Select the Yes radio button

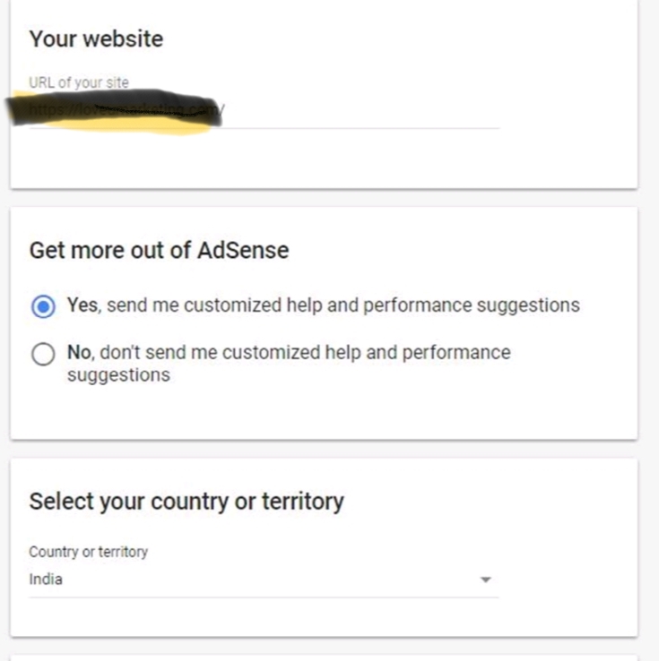tap(42, 306)
